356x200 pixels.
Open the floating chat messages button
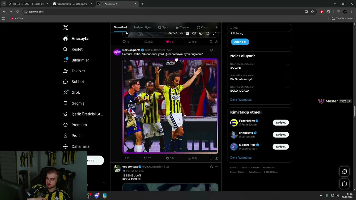344,184
